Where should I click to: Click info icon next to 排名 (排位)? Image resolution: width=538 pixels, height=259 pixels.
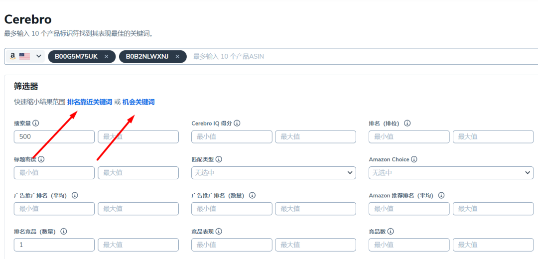(x=408, y=124)
